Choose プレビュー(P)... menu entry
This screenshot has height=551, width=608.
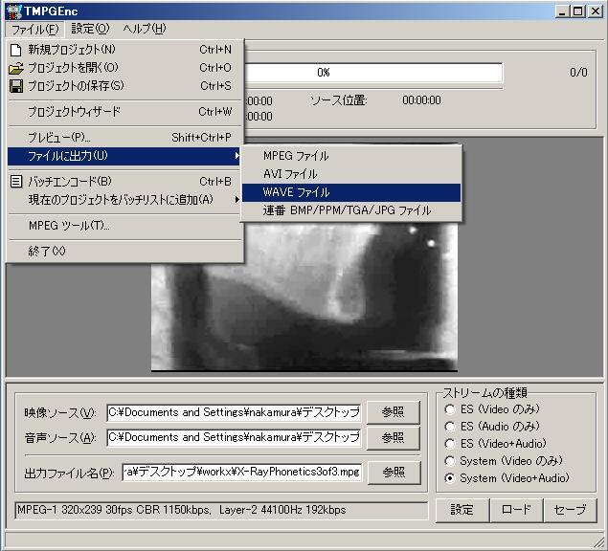(x=124, y=138)
